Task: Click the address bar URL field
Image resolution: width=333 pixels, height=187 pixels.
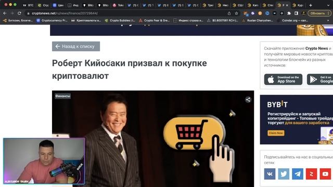Action: click(127, 13)
